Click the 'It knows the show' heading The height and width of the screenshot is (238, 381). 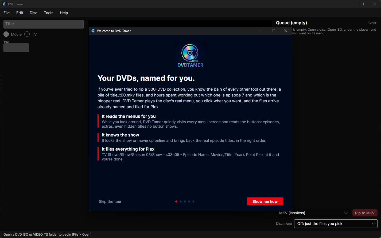coord(120,135)
